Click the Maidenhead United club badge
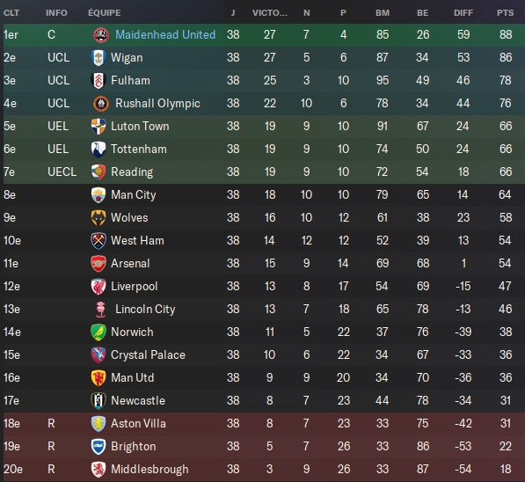Viewport: 525px width, 482px height. click(101, 35)
